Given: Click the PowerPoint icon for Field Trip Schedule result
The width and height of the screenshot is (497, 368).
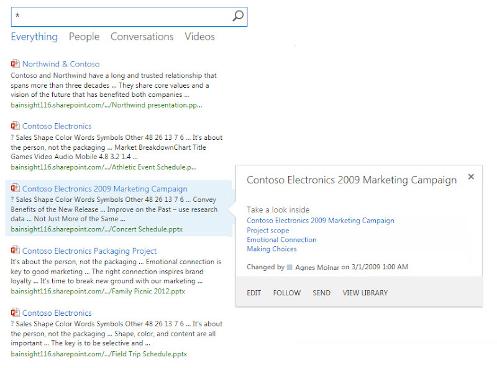Looking at the screenshot, I should 15,313.
